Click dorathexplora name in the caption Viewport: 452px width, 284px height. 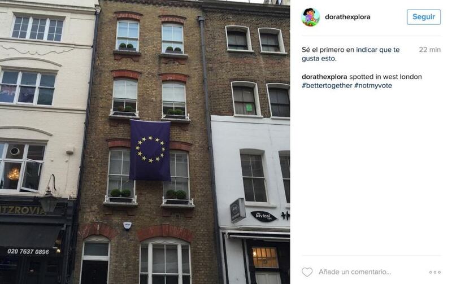click(324, 77)
